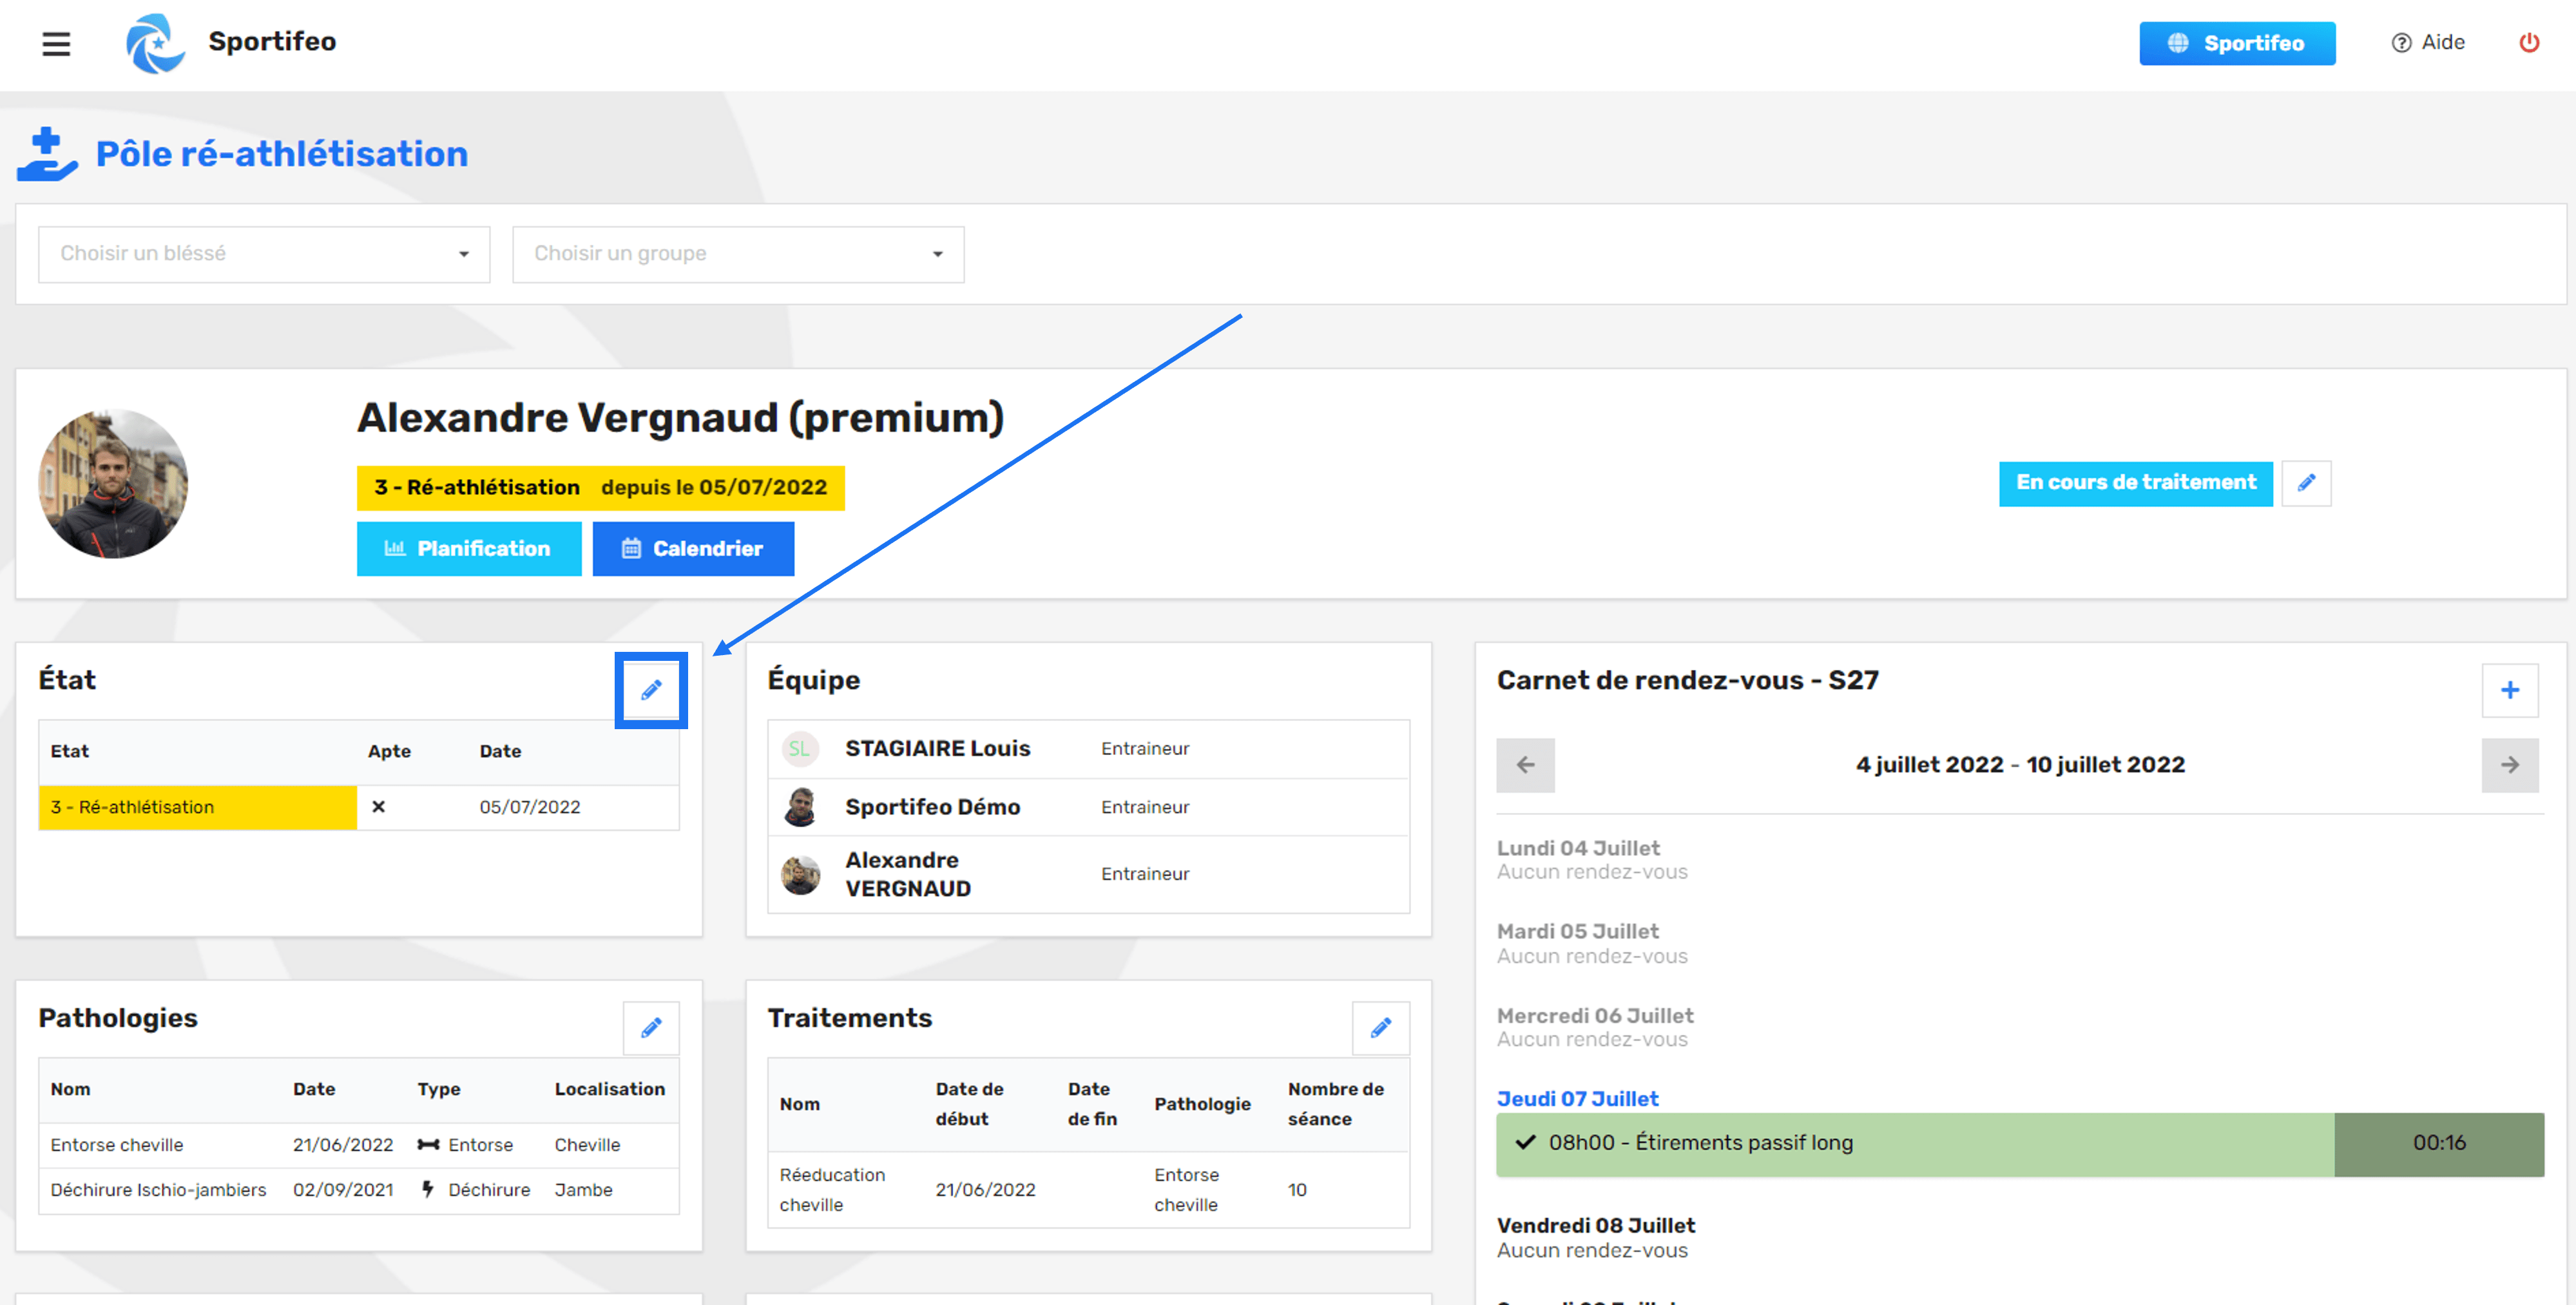The width and height of the screenshot is (2576, 1305).
Task: Click the SL avatar icon
Action: click(800, 748)
